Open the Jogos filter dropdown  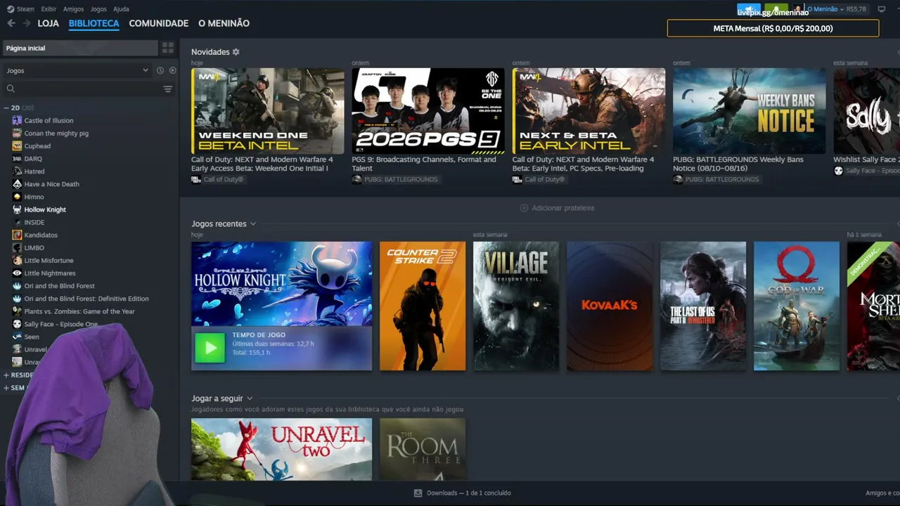77,70
